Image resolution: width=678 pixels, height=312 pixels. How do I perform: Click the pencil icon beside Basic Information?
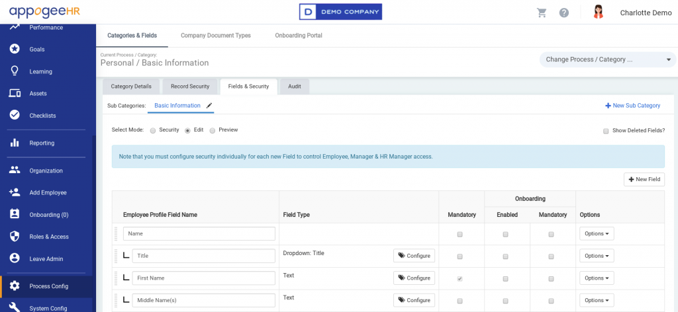pos(209,105)
